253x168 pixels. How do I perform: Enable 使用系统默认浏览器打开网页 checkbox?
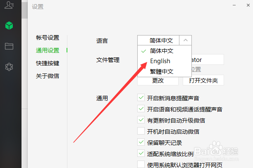click(141, 164)
